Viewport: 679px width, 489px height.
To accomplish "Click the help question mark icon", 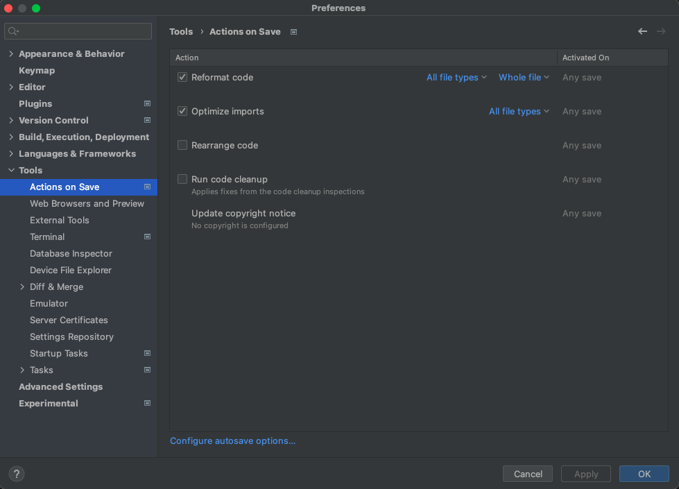I will (17, 474).
